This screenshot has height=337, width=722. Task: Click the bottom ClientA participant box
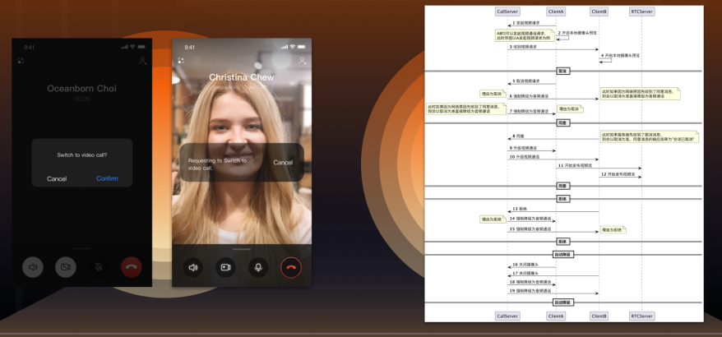[x=556, y=316]
